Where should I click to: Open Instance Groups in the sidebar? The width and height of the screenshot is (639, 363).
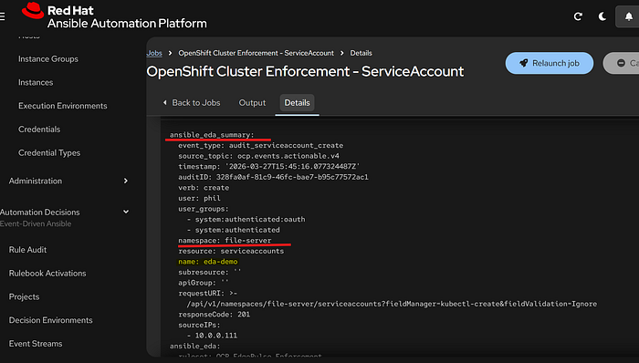(48, 59)
